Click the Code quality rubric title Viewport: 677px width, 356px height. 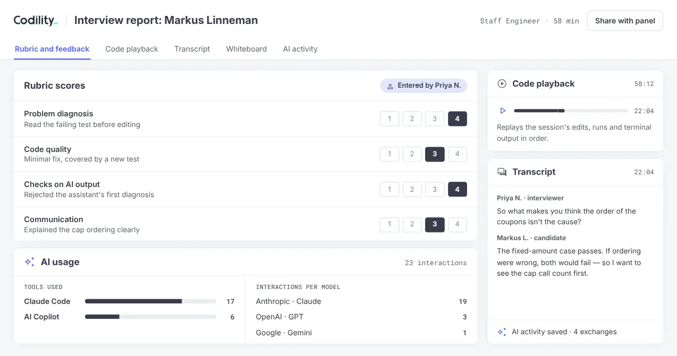click(x=47, y=149)
